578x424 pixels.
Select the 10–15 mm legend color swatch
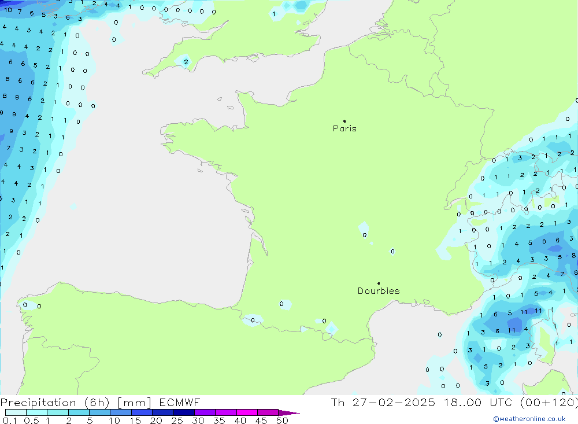[121, 412]
